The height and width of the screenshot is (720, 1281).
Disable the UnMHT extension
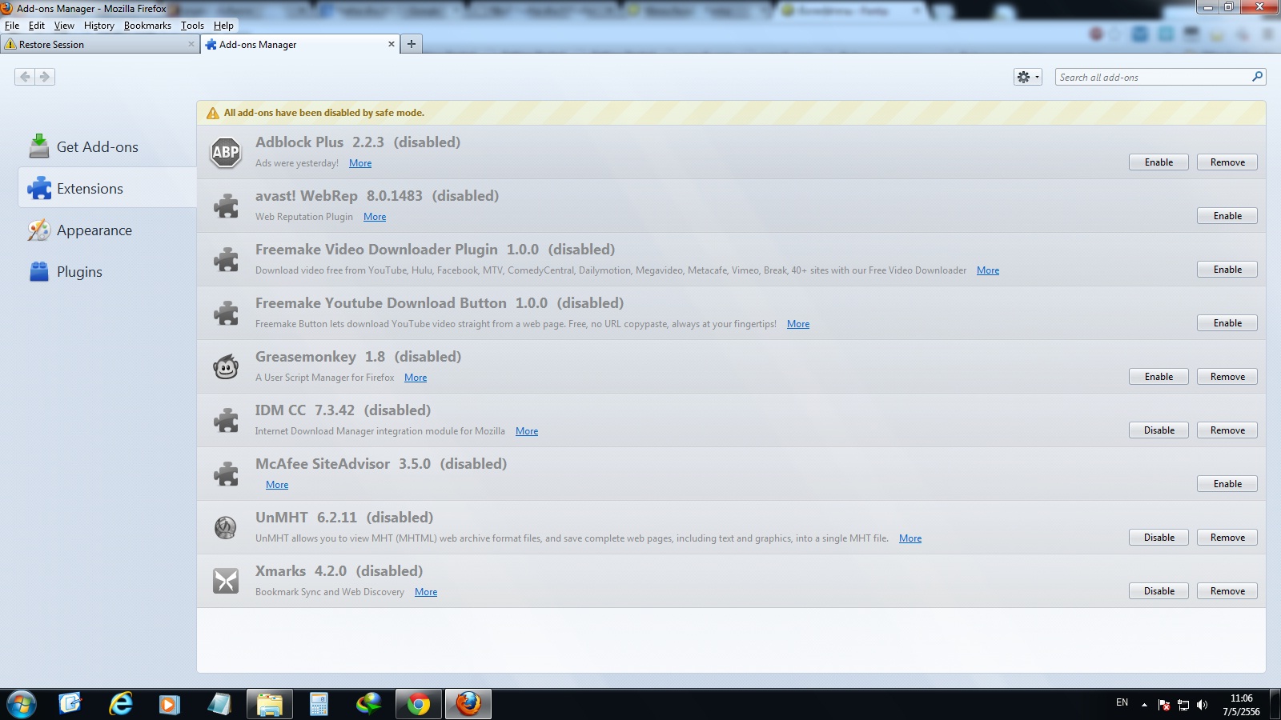pyautogui.click(x=1159, y=538)
